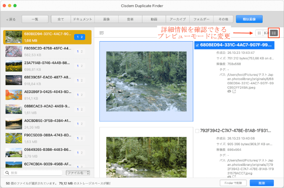Click the magnifier icon in the search box
Viewport: 284px width, 188px height.
pos(7,173)
